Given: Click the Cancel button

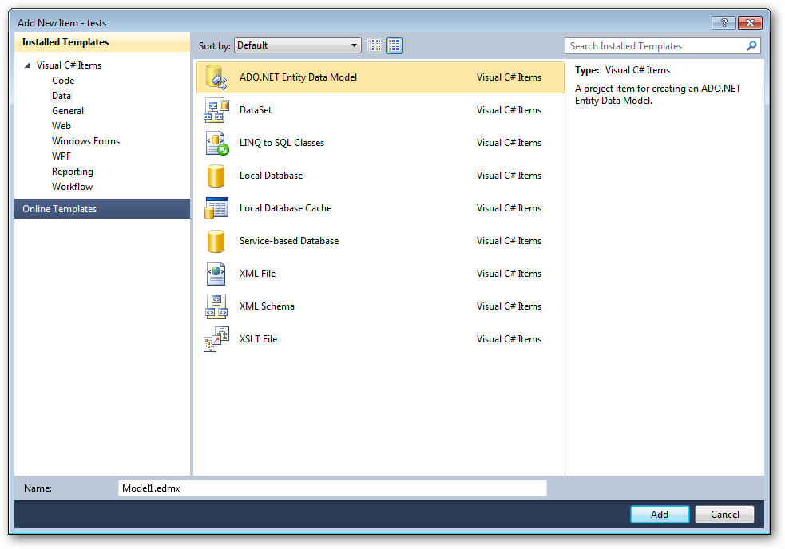Looking at the screenshot, I should click(724, 515).
